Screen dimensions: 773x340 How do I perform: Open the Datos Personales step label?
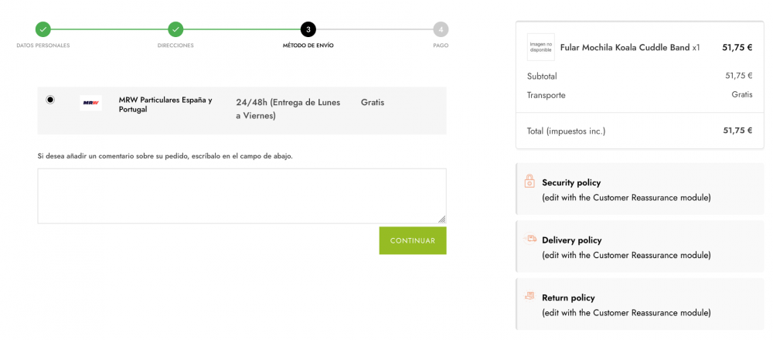click(x=43, y=46)
